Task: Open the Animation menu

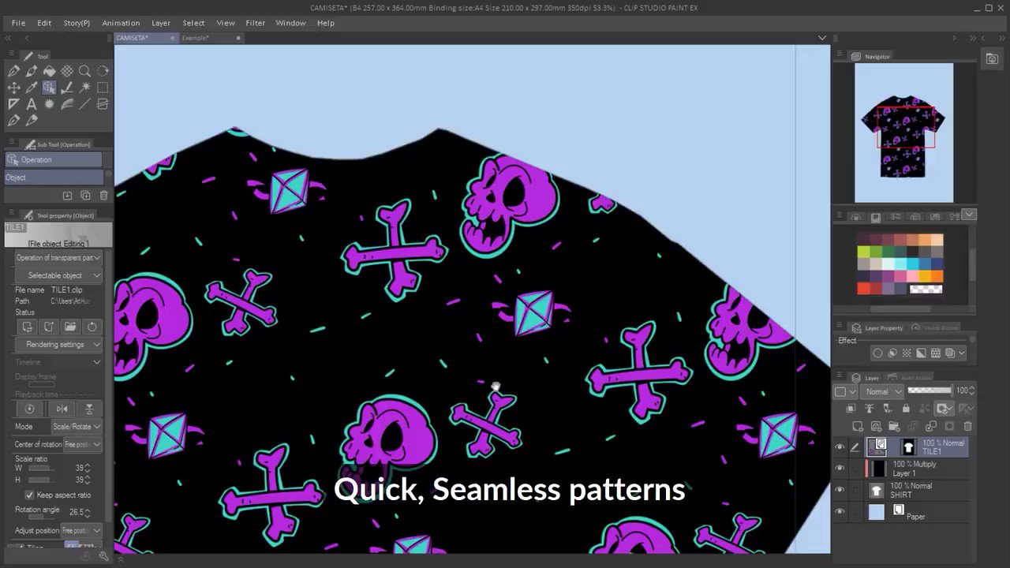Action: (x=121, y=23)
